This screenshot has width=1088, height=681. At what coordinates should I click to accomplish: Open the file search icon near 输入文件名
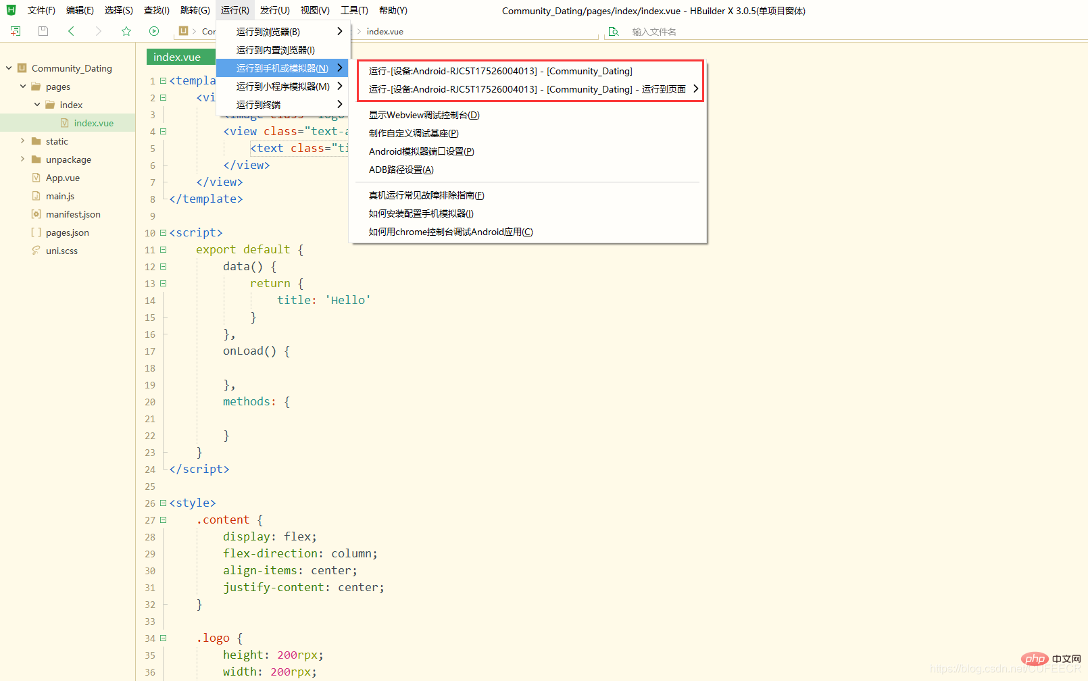click(614, 31)
